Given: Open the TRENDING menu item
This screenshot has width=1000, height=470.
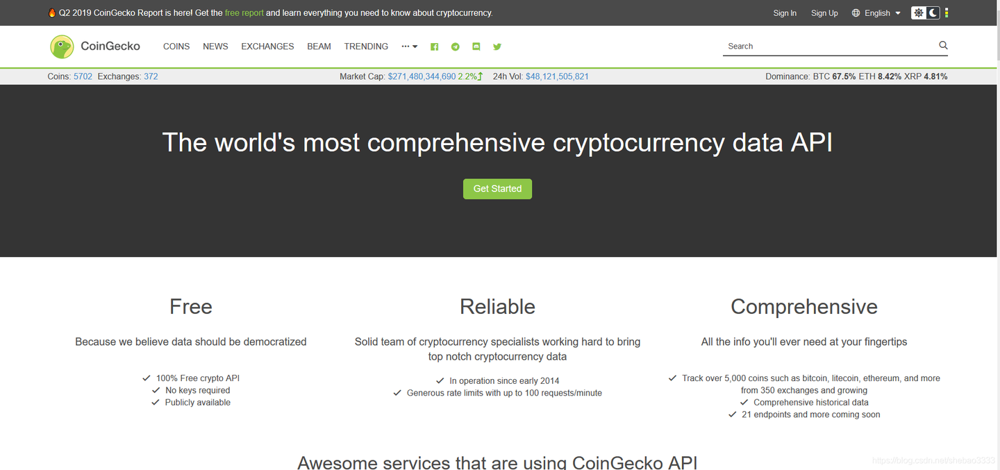Looking at the screenshot, I should [366, 47].
